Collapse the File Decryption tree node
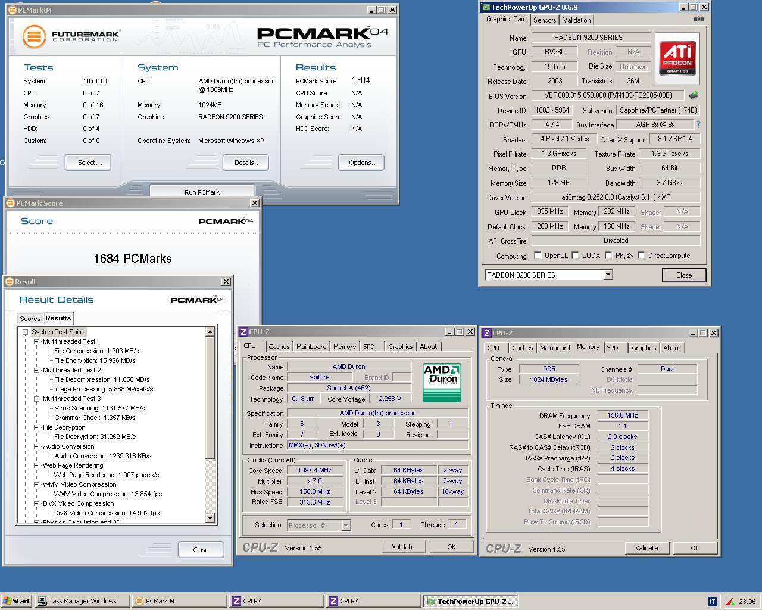Image resolution: width=762 pixels, height=610 pixels. 37,427
